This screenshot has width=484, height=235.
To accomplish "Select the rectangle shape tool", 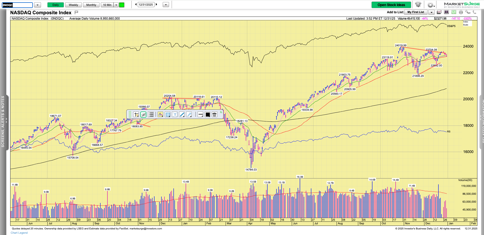I will [x=168, y=115].
